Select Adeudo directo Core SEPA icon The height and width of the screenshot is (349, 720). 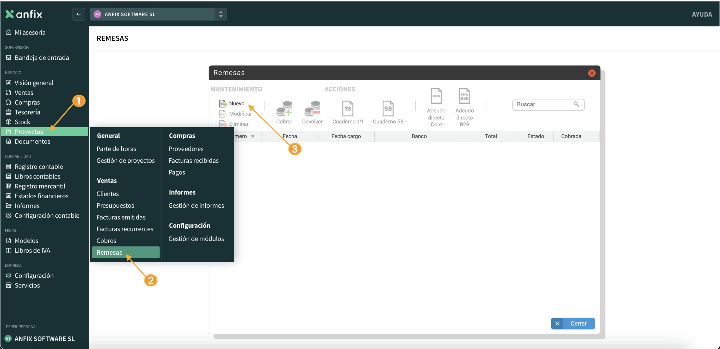click(436, 96)
